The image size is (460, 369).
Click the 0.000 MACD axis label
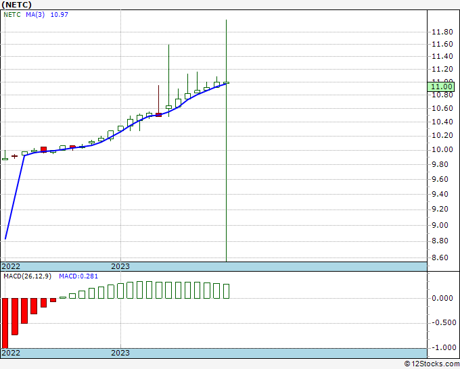[x=442, y=298]
